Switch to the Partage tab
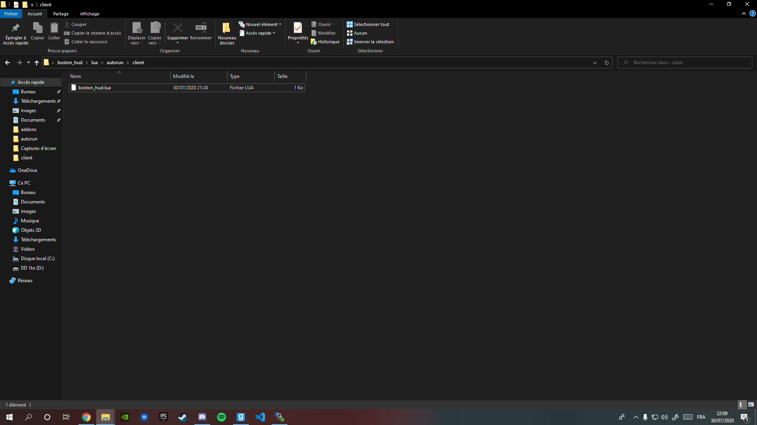 coord(61,14)
